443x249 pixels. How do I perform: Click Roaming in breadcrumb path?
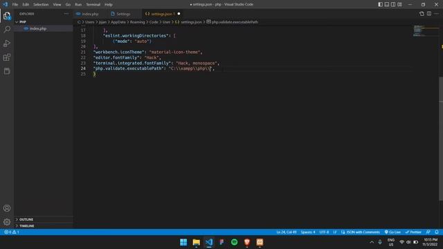click(x=137, y=22)
